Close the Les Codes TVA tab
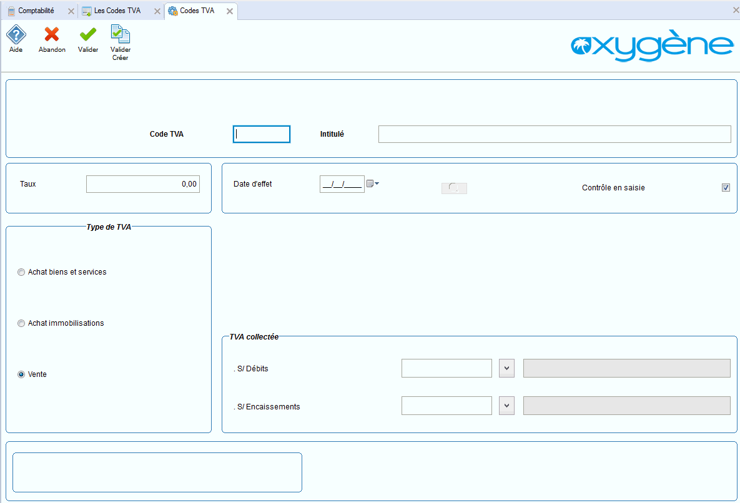The width and height of the screenshot is (740, 503). 157,11
